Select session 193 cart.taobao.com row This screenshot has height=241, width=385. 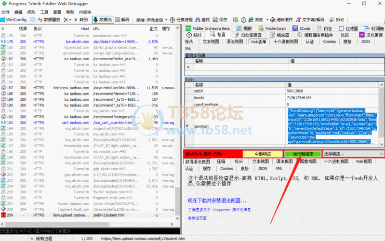pos(88,122)
